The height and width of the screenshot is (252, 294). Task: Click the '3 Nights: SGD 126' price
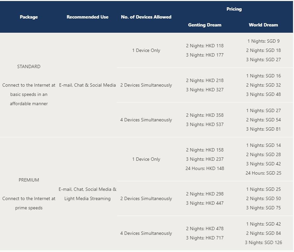264,243
